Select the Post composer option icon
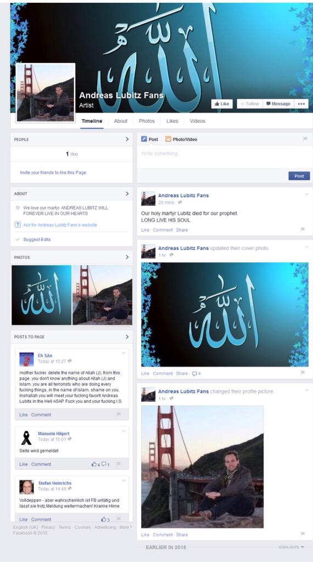The image size is (313, 562). [144, 139]
